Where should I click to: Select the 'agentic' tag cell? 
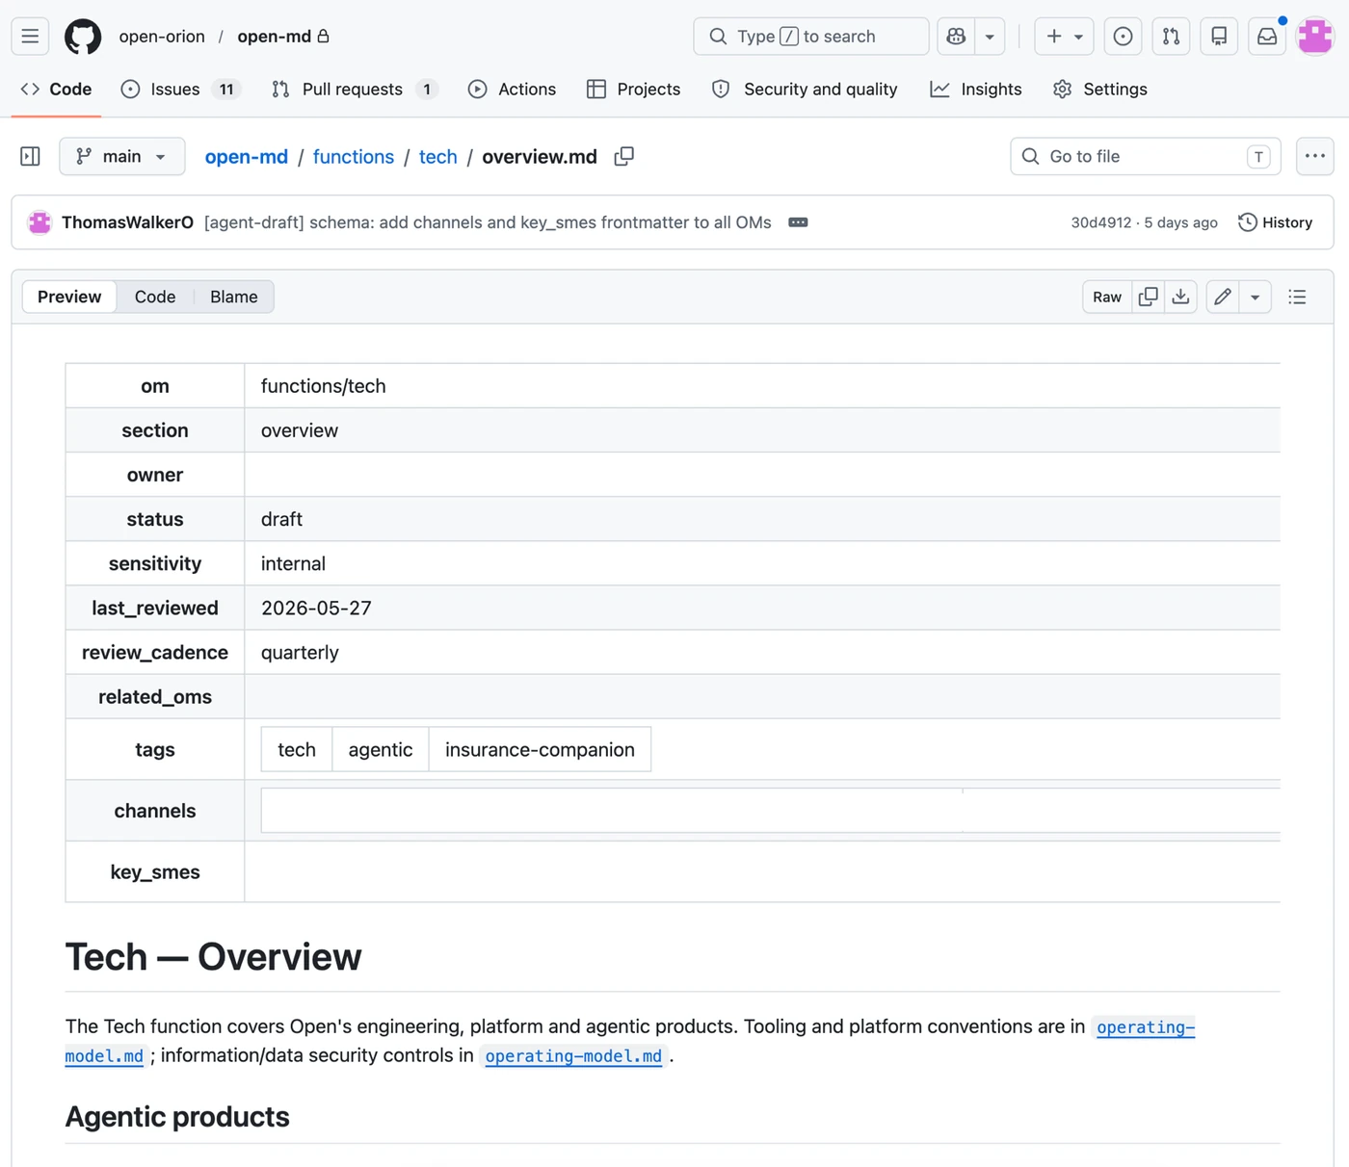click(x=381, y=749)
